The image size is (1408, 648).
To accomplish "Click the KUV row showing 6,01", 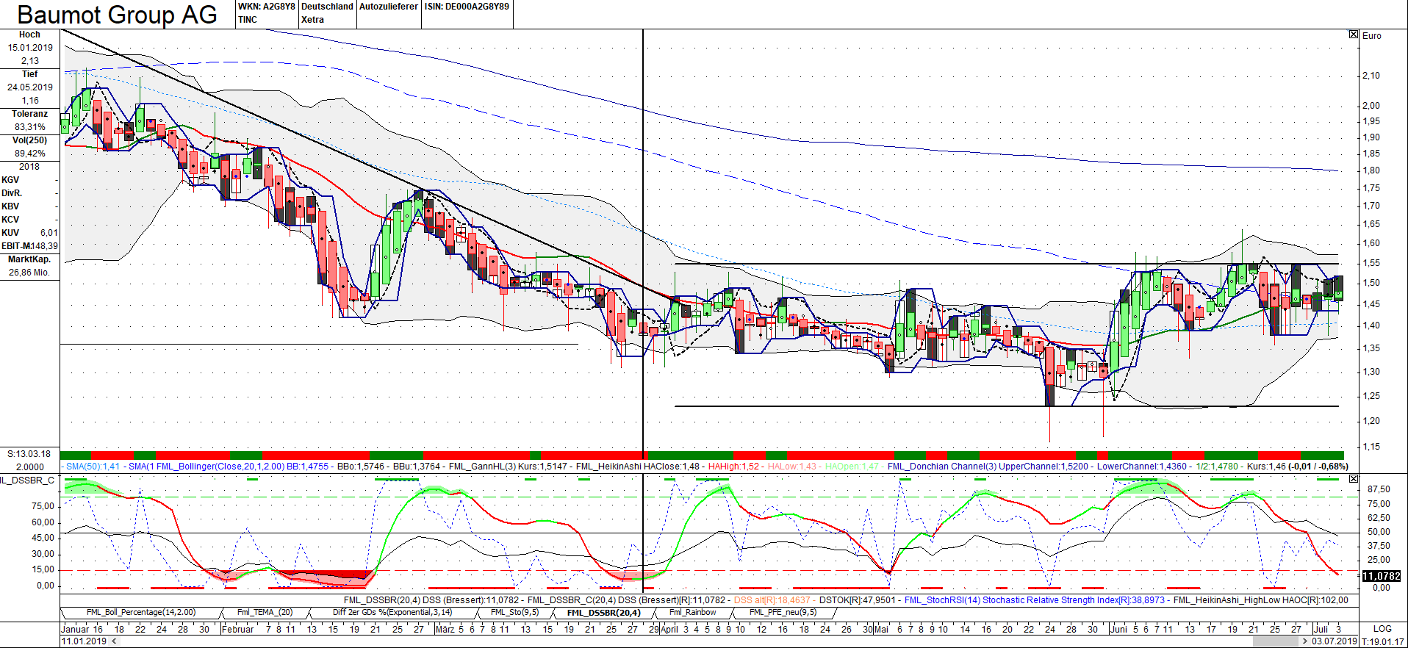I will coord(29,233).
